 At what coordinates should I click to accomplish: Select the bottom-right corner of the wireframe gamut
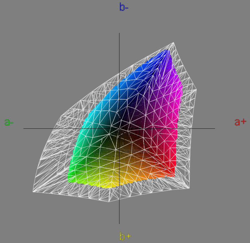[189, 188]
